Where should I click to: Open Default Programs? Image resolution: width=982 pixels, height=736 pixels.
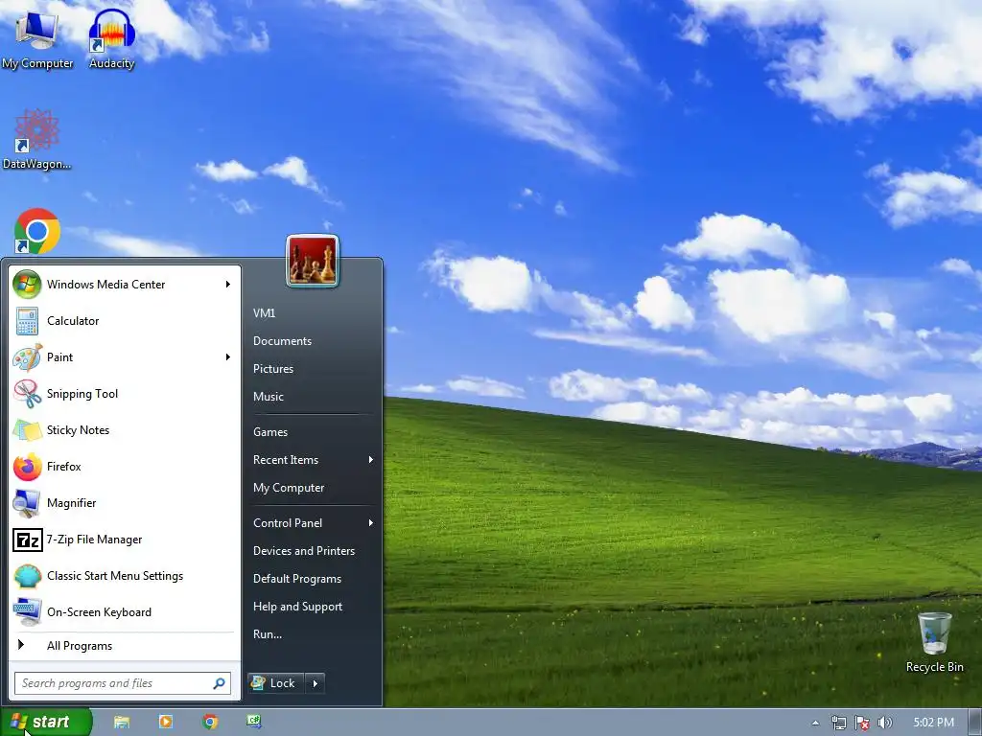[x=297, y=579]
